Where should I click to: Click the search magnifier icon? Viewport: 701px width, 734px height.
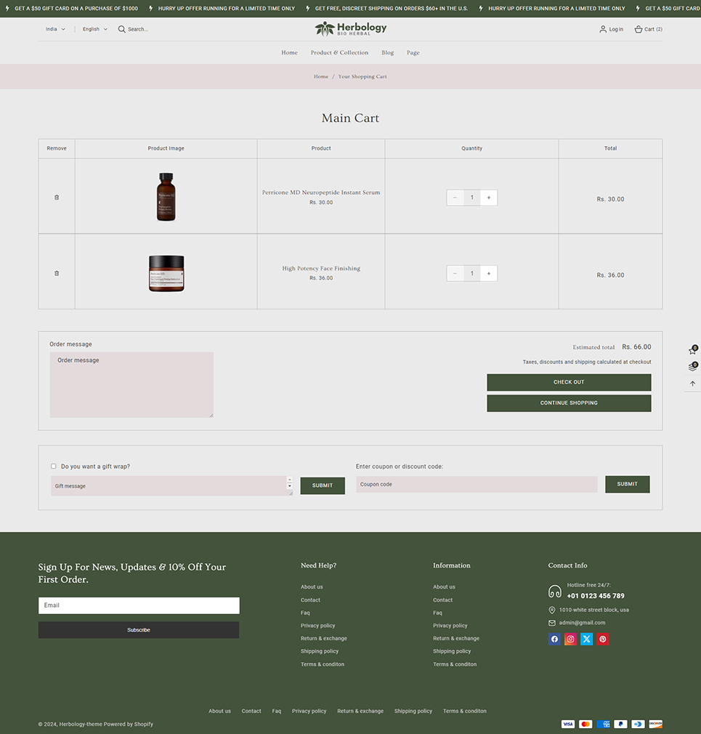(122, 29)
